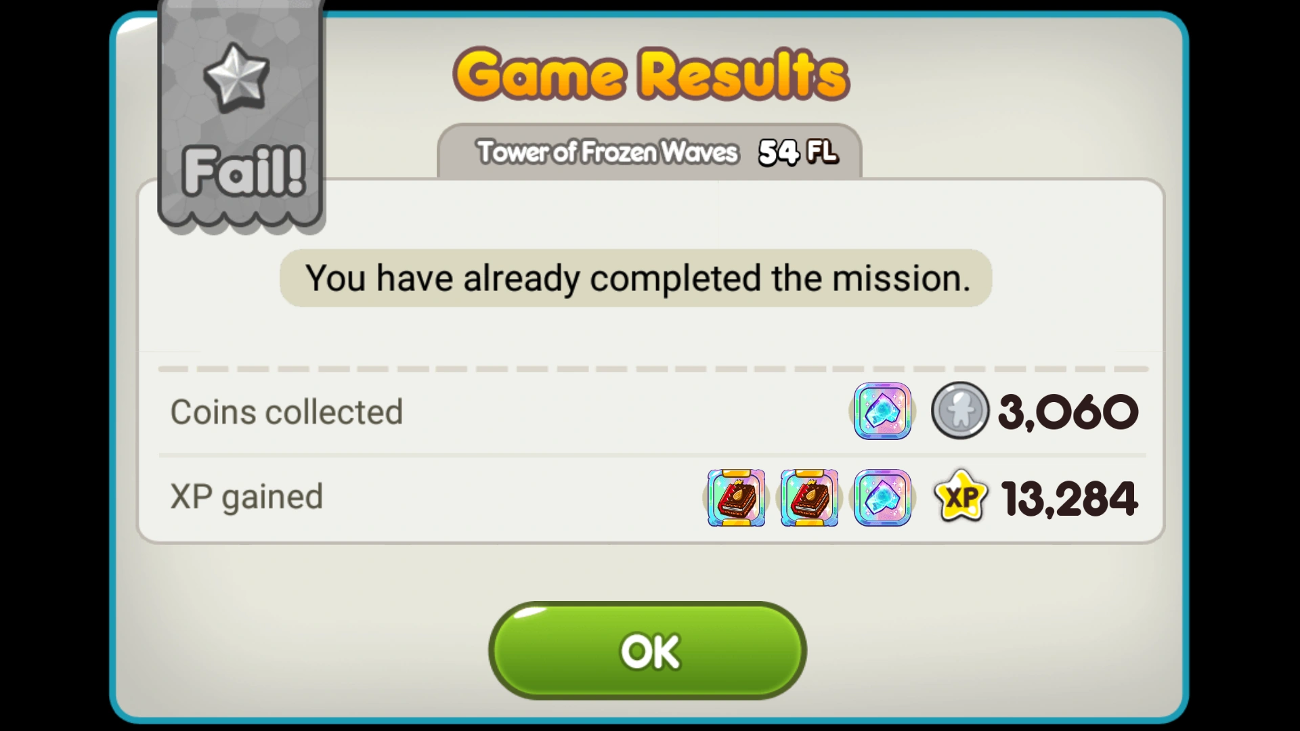This screenshot has height=731, width=1300.
Task: Click the silver cookie coin icon
Action: pos(959,411)
